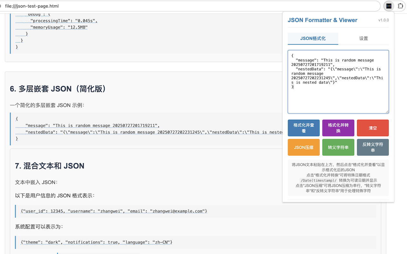Click the purple 格式化并转换 button
This screenshot has width=407, height=254.
pyautogui.click(x=338, y=128)
